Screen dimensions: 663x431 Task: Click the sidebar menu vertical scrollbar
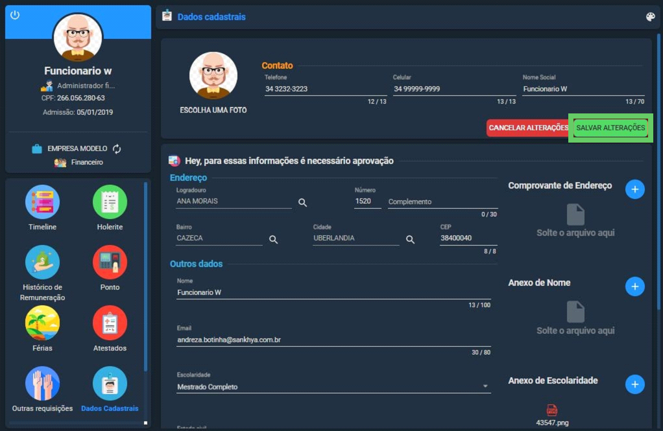click(145, 277)
